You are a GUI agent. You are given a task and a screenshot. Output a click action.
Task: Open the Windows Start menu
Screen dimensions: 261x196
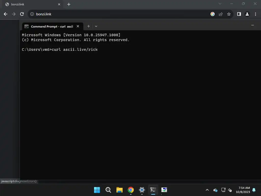pyautogui.click(x=97, y=190)
